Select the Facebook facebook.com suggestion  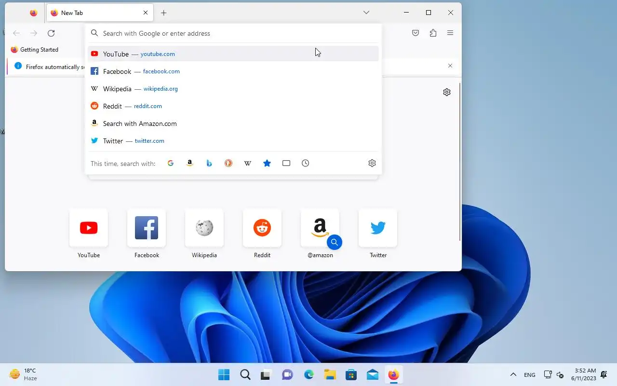pos(233,71)
